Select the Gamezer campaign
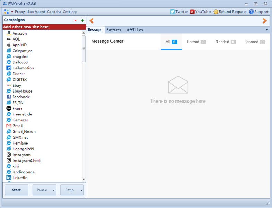Viewport: 272px width, 208px height. (x=20, y=120)
